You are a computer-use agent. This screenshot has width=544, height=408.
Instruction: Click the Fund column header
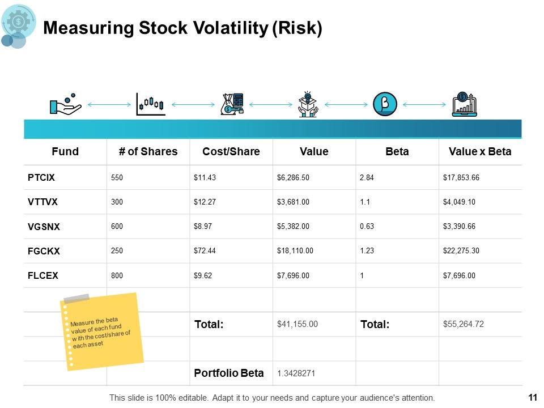click(x=65, y=152)
